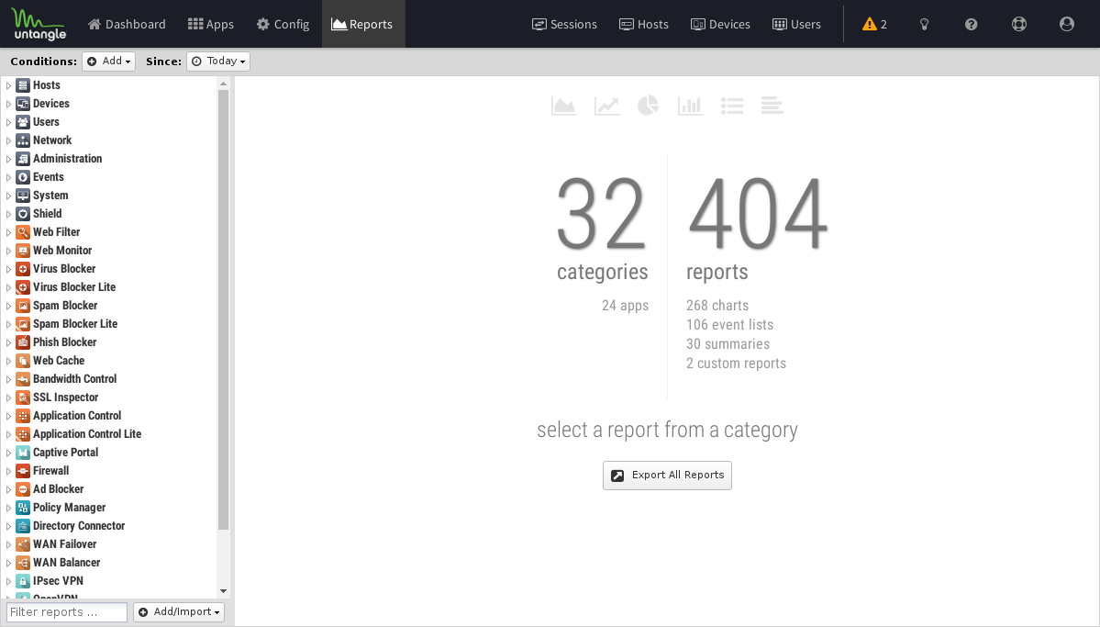The image size is (1100, 627).
Task: Click the Untangle logo
Action: pos(38,24)
